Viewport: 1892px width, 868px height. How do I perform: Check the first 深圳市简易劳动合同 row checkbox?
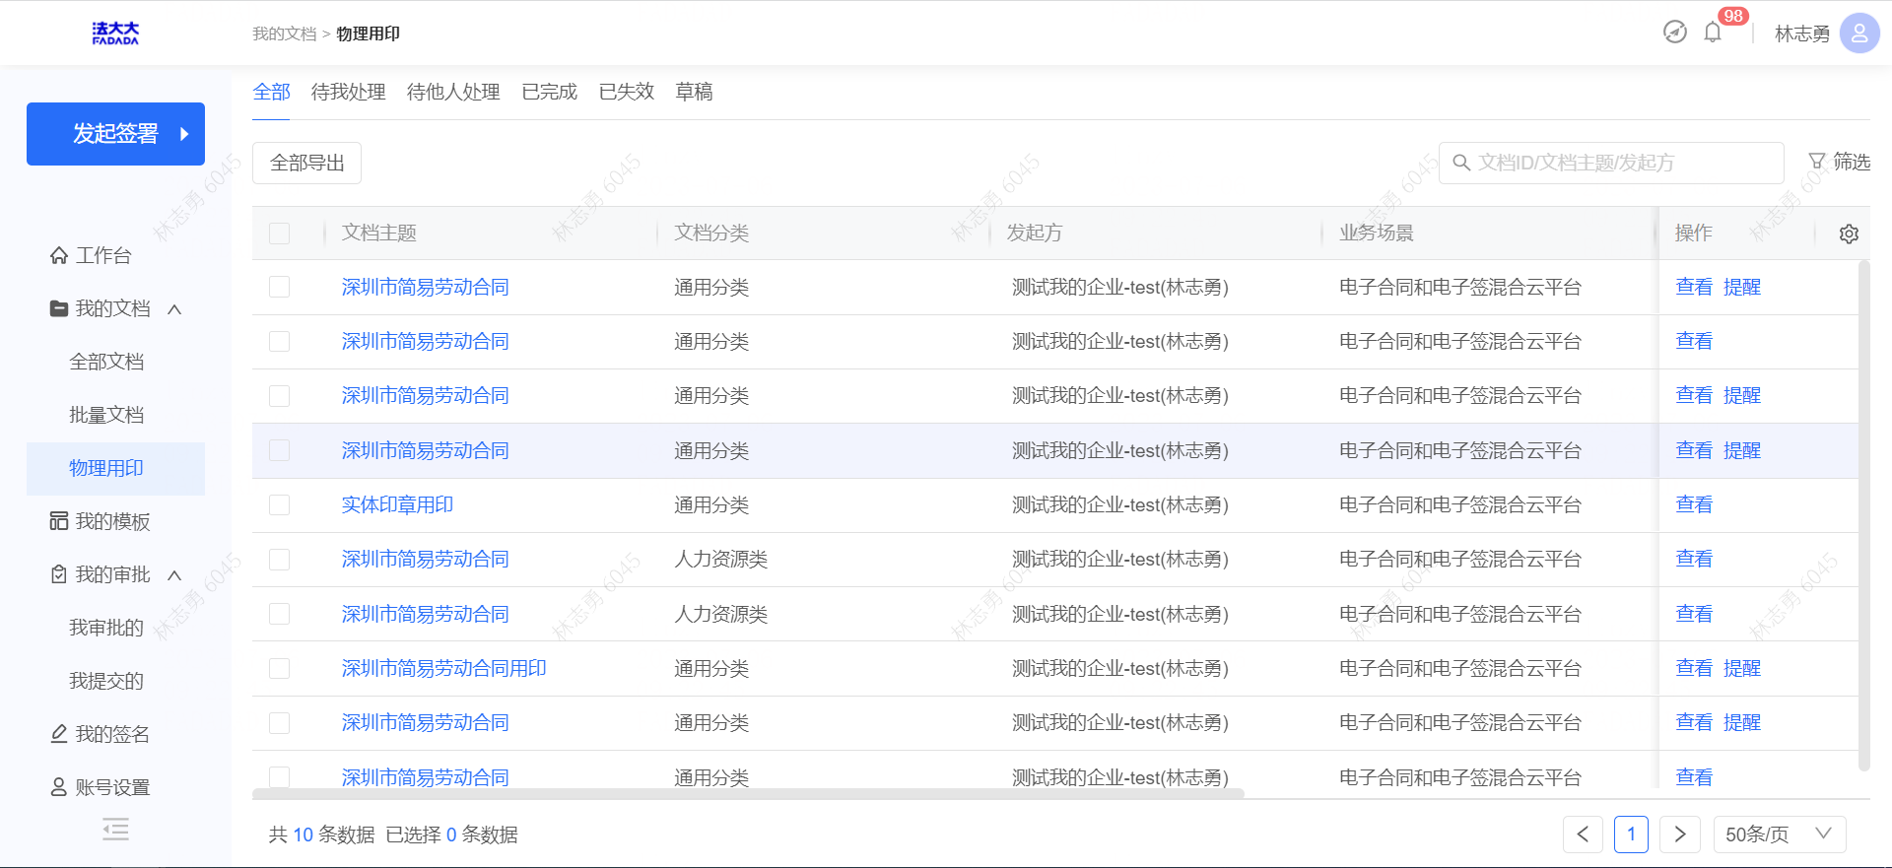click(280, 287)
